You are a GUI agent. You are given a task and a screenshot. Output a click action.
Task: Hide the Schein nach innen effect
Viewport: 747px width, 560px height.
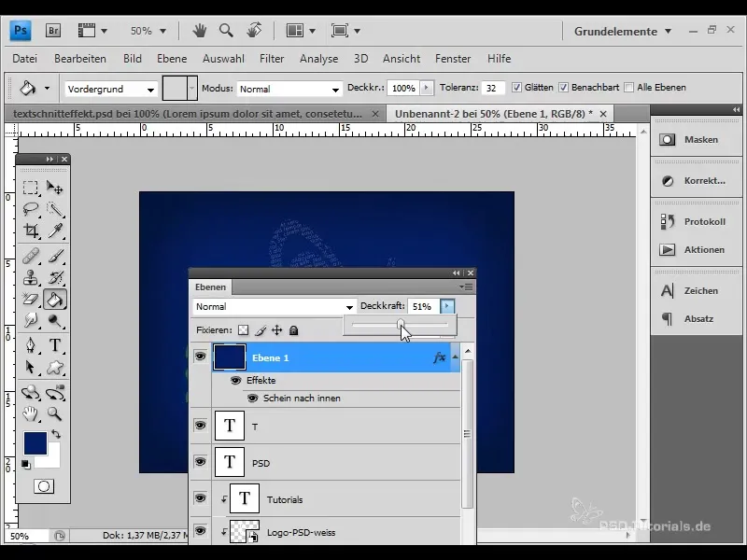(252, 399)
